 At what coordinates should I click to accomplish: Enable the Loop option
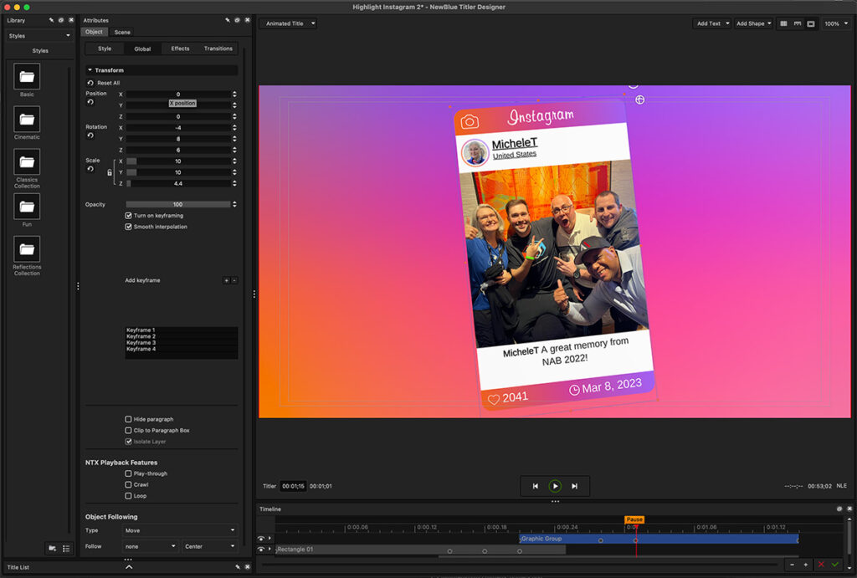click(128, 496)
